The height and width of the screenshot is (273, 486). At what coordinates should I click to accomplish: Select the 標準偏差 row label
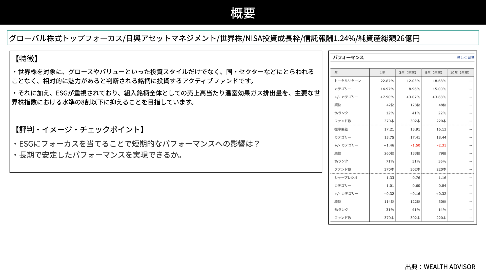tap(341, 129)
